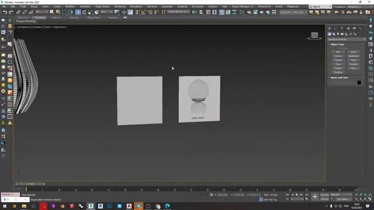This screenshot has height=210, width=374.
Task: Activate the Select and Move tool
Action: [78, 12]
